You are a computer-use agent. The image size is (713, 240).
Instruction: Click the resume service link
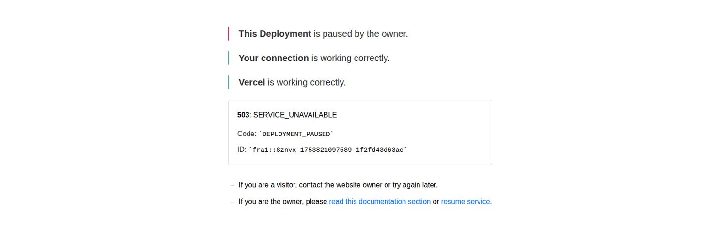(465, 202)
